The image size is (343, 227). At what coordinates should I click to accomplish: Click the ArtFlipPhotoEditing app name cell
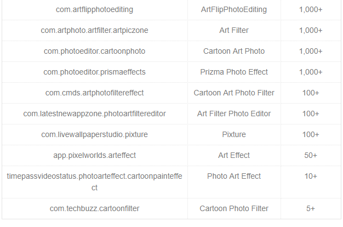click(x=234, y=10)
